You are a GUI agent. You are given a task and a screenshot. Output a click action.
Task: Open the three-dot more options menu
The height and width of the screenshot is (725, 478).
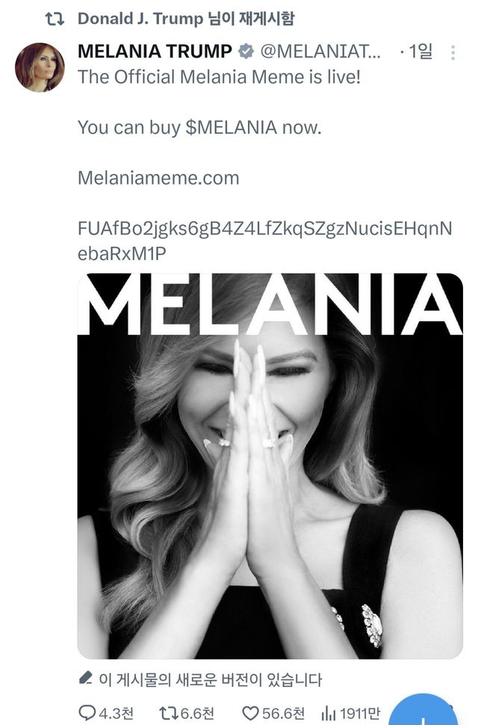[453, 52]
